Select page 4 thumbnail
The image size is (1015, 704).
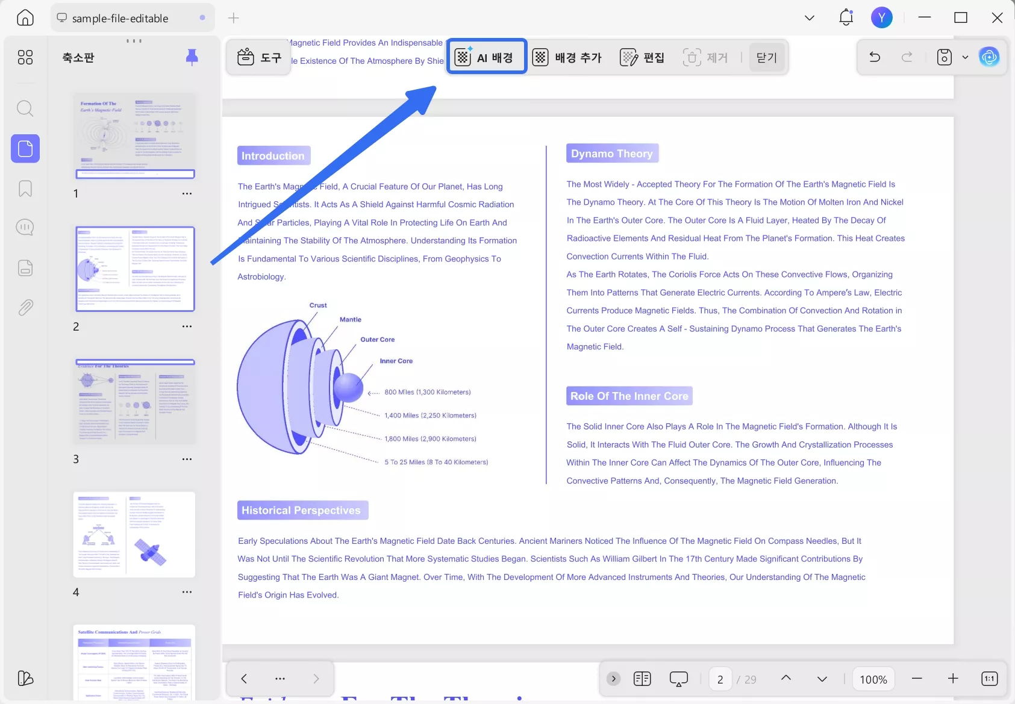[x=134, y=534]
